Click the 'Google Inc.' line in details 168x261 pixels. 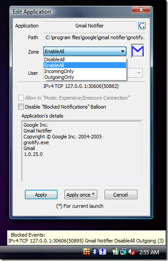36,125
